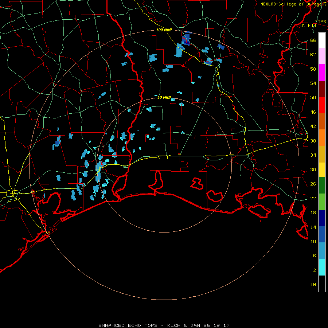Click the legend value '58'
The width and height of the screenshot is (328, 328).
pos(313,69)
